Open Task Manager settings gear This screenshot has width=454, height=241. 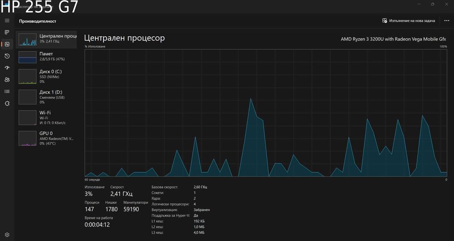(x=7, y=235)
